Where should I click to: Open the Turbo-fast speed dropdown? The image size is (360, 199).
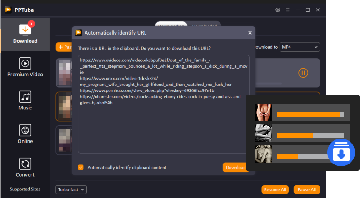click(x=71, y=189)
